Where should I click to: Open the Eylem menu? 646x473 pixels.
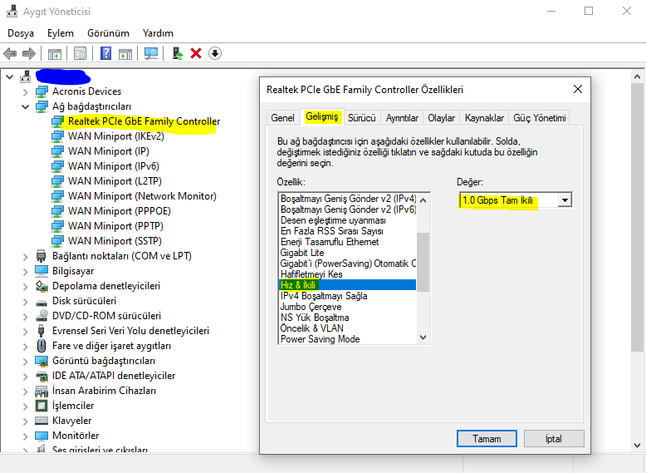coord(60,33)
